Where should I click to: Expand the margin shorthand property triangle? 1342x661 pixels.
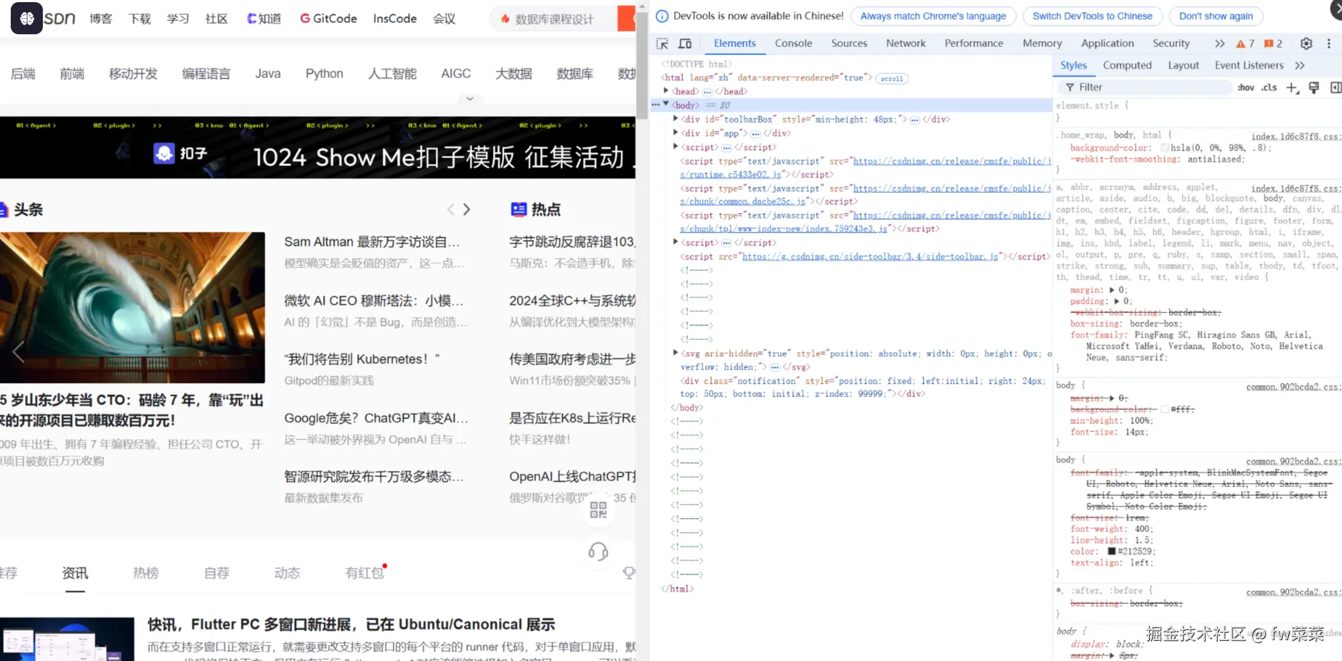tap(1112, 290)
